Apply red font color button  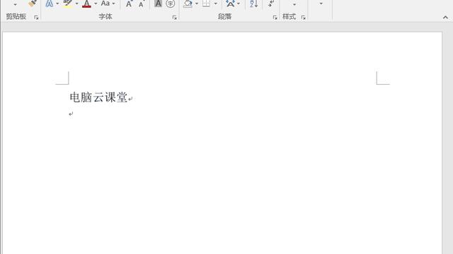(86, 4)
